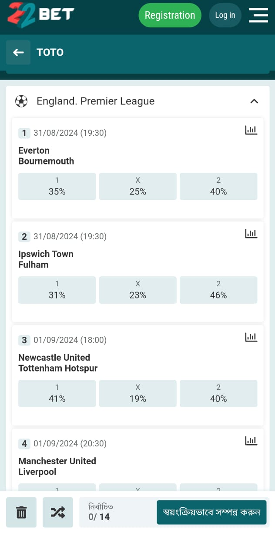Click the soccer ball league icon

click(x=21, y=101)
